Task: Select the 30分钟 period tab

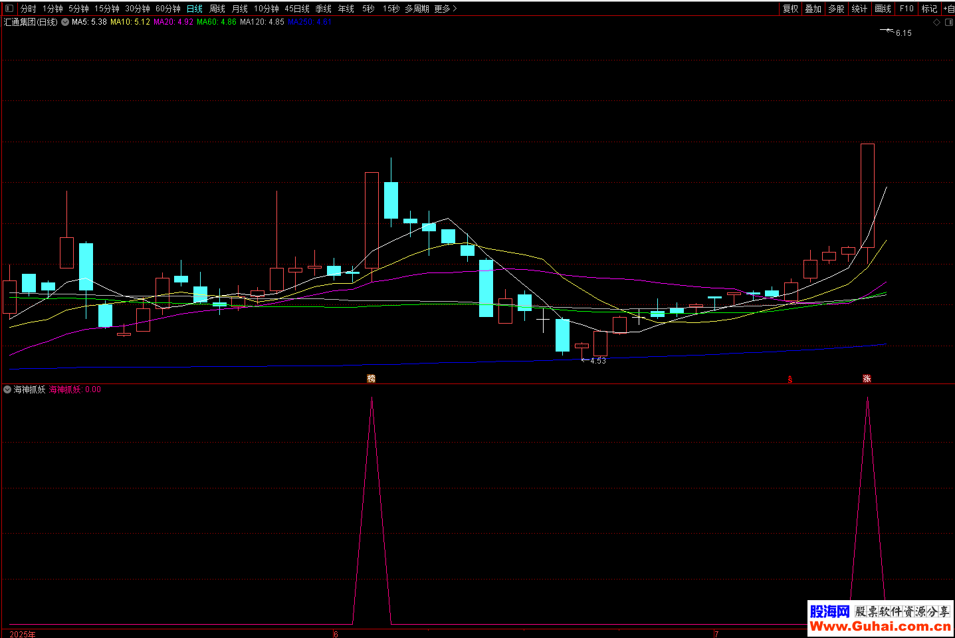Action: (x=138, y=9)
